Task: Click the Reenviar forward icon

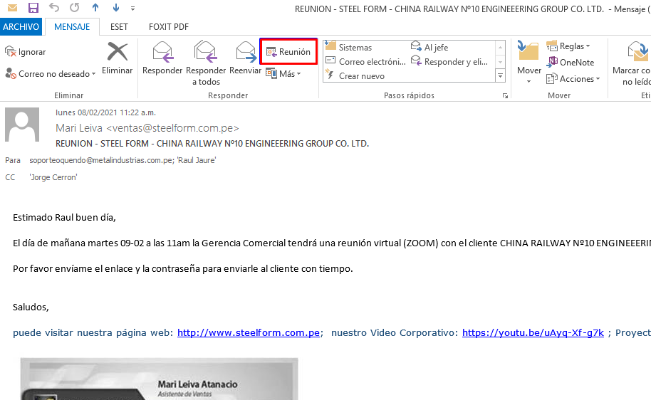Action: click(x=246, y=52)
